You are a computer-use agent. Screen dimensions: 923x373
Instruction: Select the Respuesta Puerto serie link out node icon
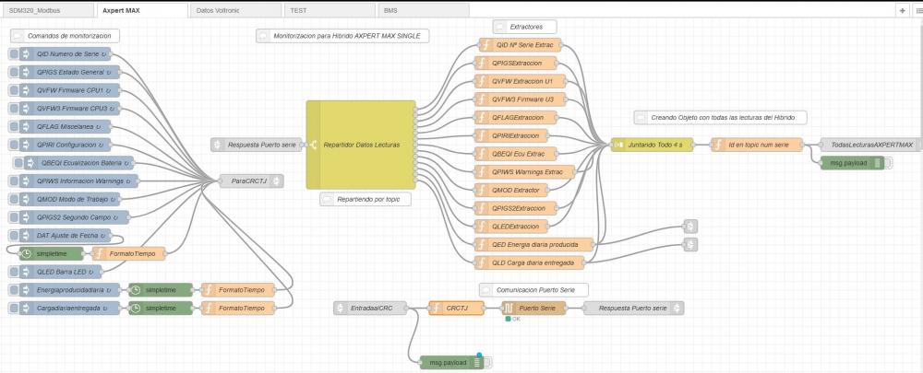(x=678, y=309)
